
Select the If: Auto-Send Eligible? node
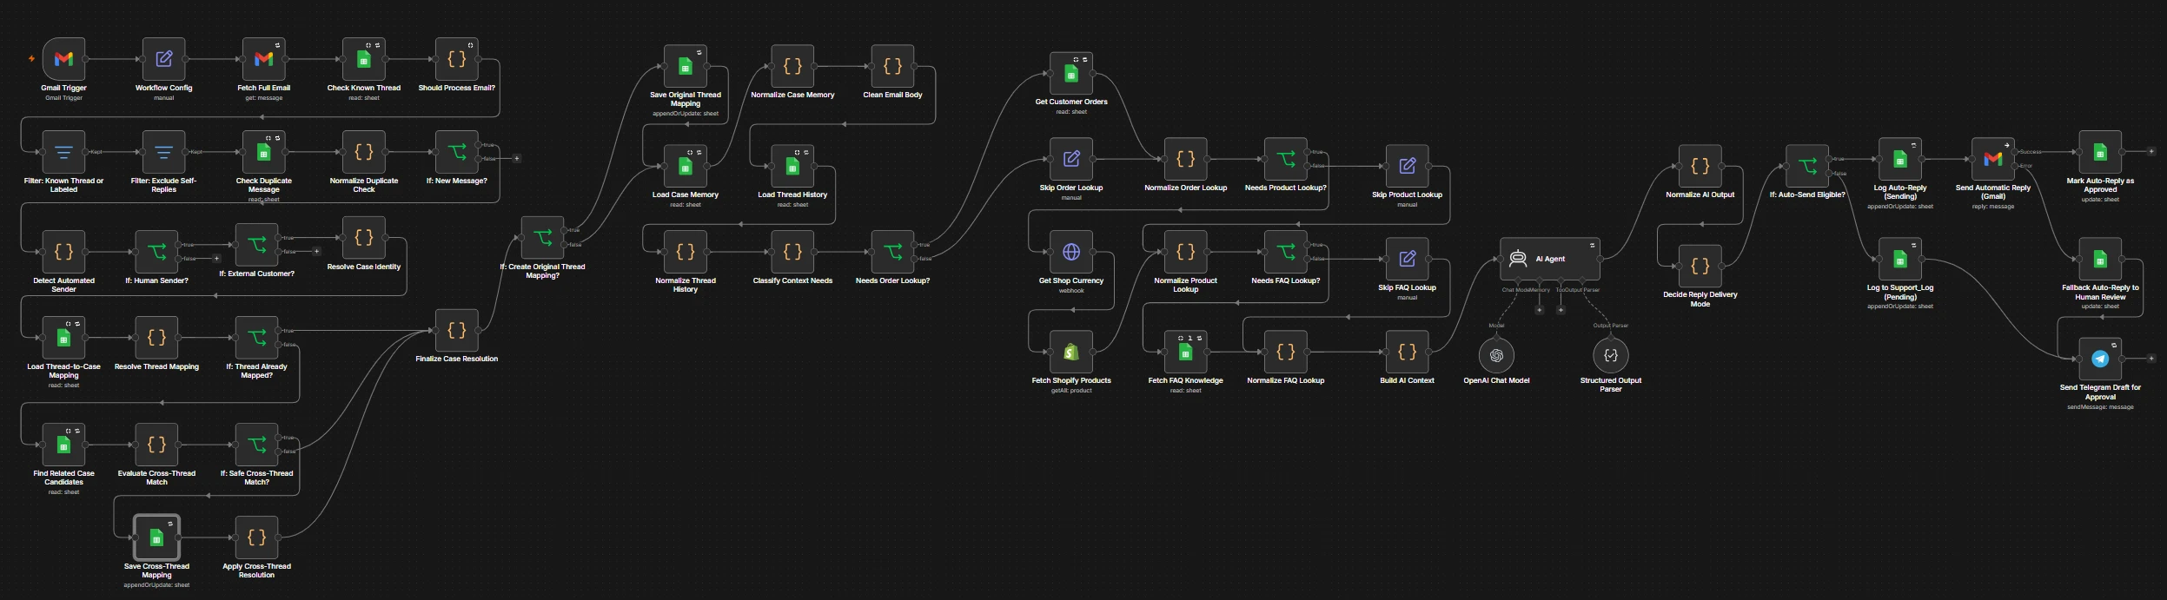[x=1807, y=166]
